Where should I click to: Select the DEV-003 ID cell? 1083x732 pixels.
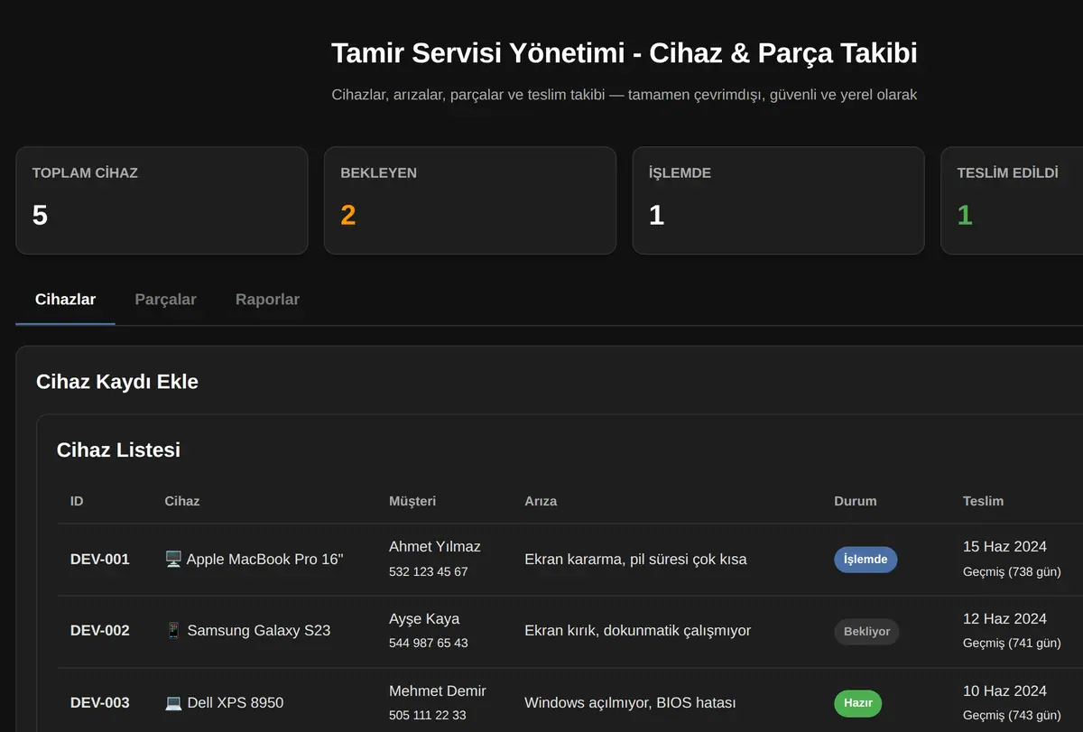click(x=100, y=703)
